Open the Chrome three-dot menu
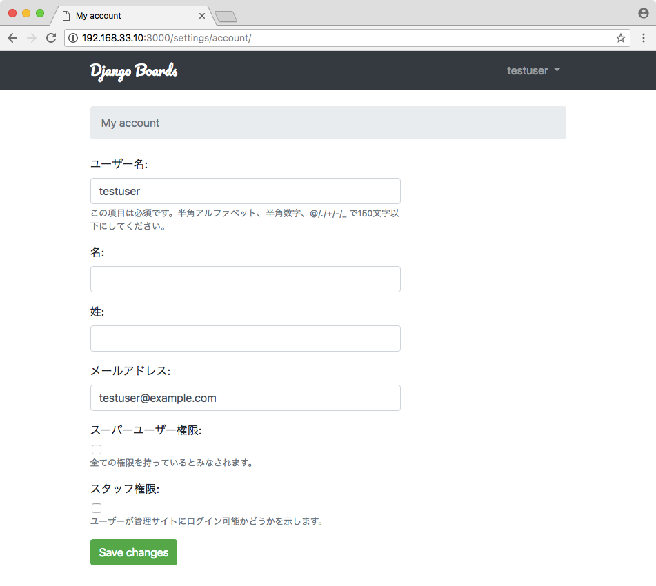This screenshot has height=586, width=656. [644, 38]
